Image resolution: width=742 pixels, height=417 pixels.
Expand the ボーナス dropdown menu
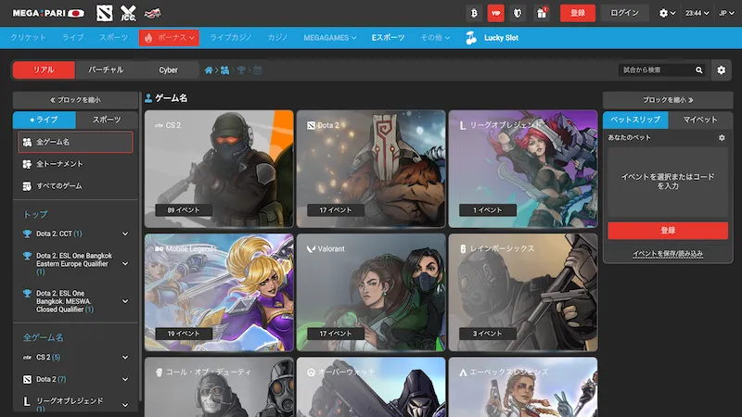(169, 38)
